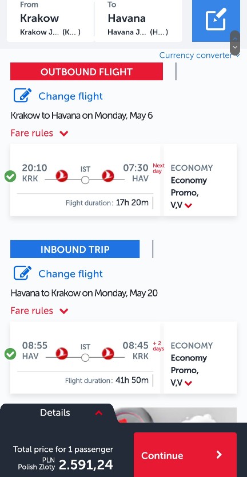The height and width of the screenshot is (477, 247).
Task: Click the inbound Change flight pencil icon
Action: tap(22, 273)
